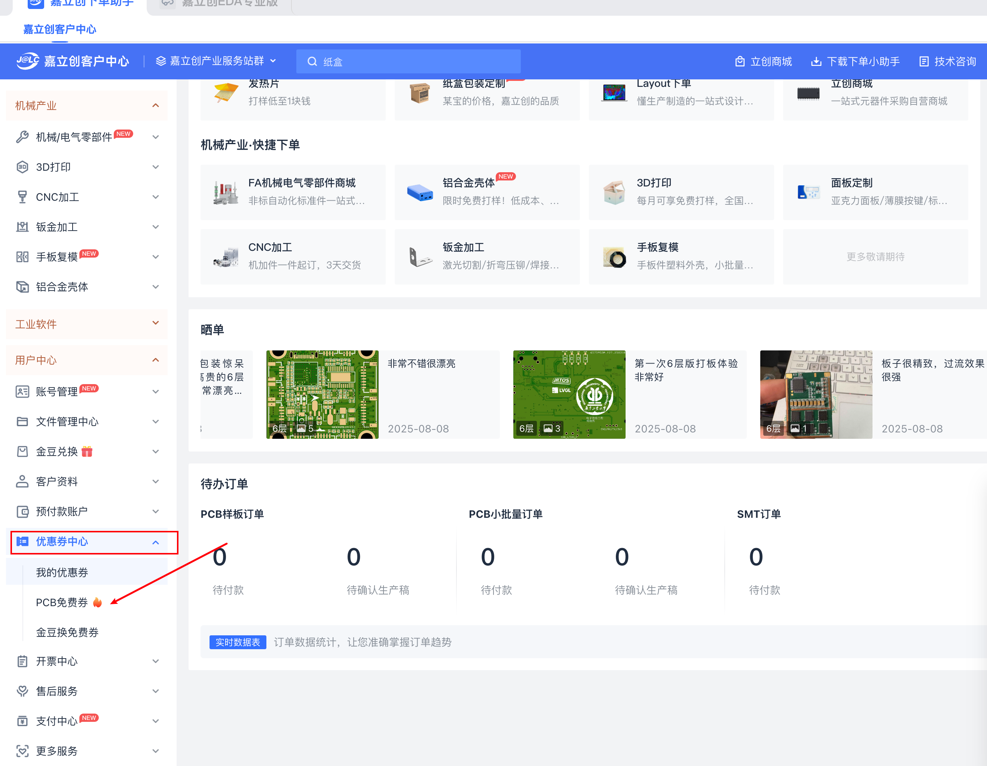
Task: Expand the 钣金加工 menu chevron
Action: [x=156, y=227]
